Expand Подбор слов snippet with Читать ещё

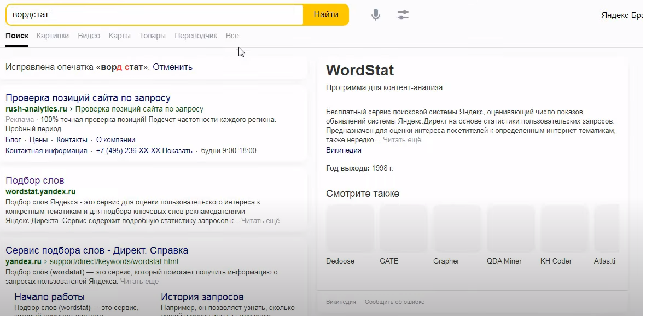point(260,221)
